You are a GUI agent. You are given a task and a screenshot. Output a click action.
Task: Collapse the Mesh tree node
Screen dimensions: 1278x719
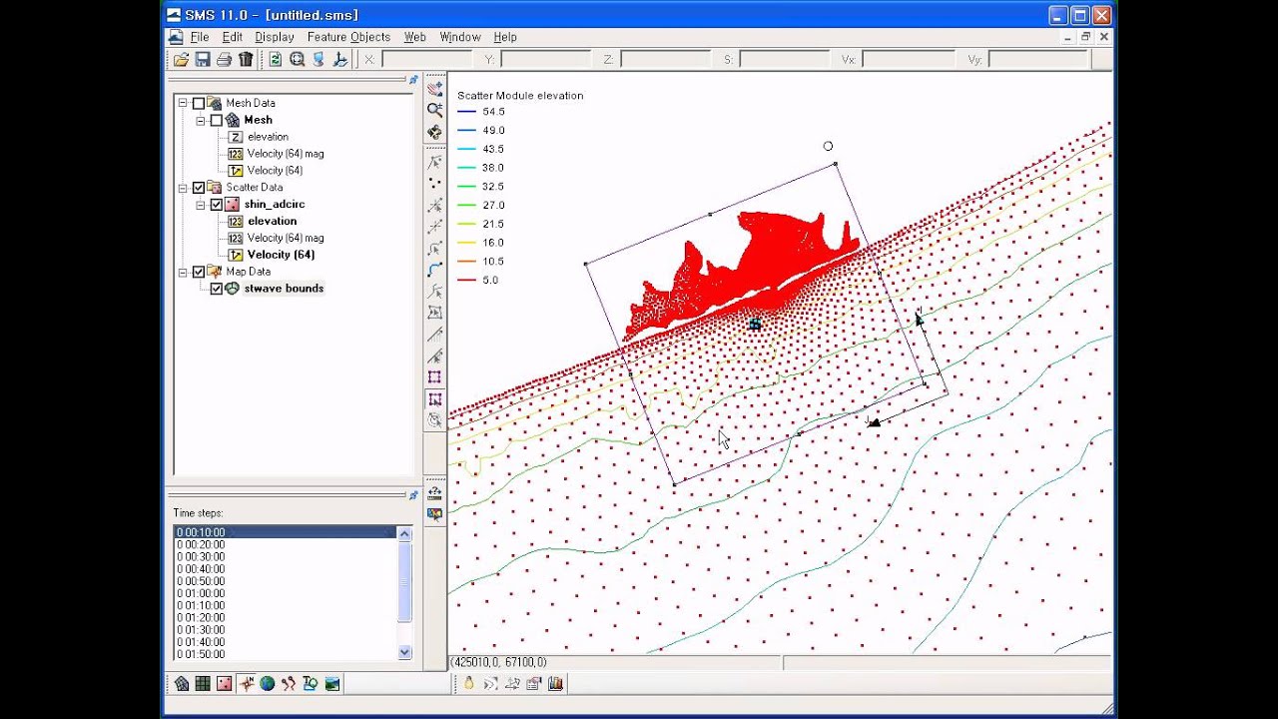pos(201,120)
